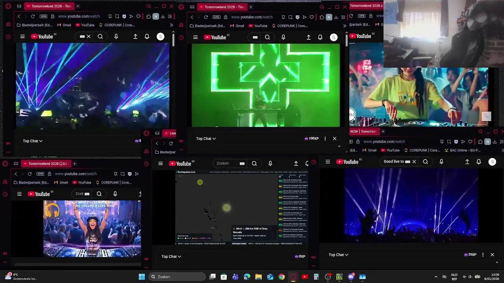Open the guide hamburger in bottom-left YouTube window
This screenshot has width=504, height=283.
click(x=19, y=194)
